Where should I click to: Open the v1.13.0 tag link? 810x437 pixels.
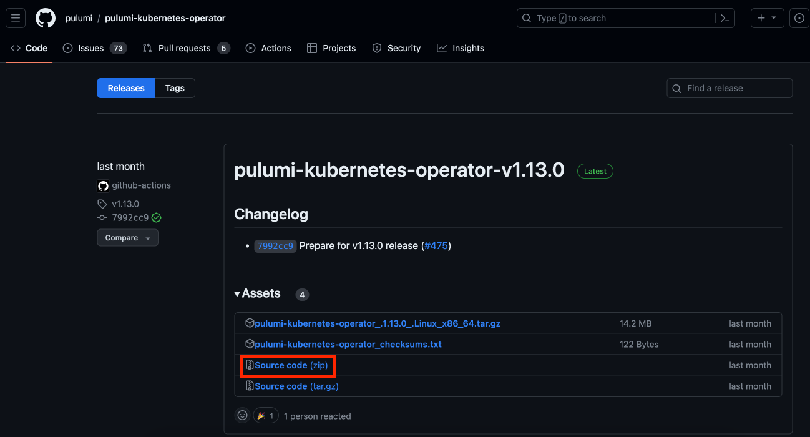[125, 204]
